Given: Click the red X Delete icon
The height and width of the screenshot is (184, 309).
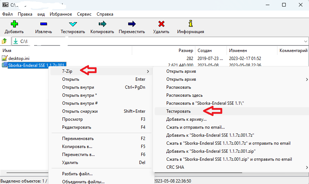Looking at the screenshot, I should pyautogui.click(x=161, y=24).
